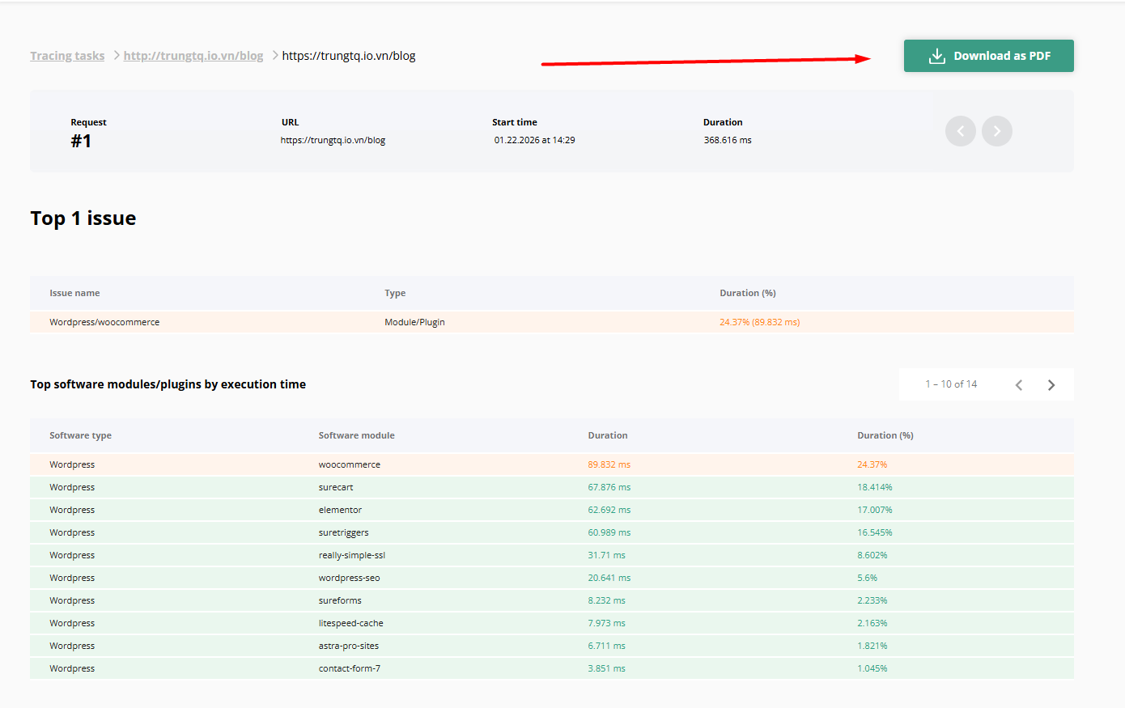Click the 18.414% duration percentage
This screenshot has height=708, width=1125.
tap(875, 487)
